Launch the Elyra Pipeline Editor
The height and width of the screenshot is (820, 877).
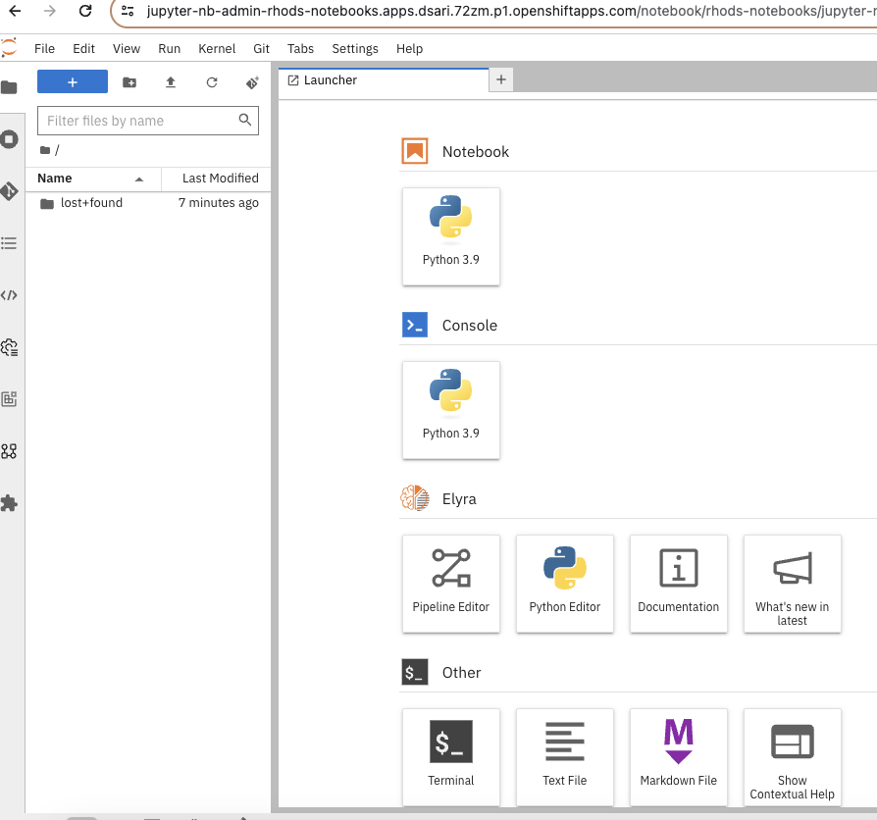[x=451, y=584]
